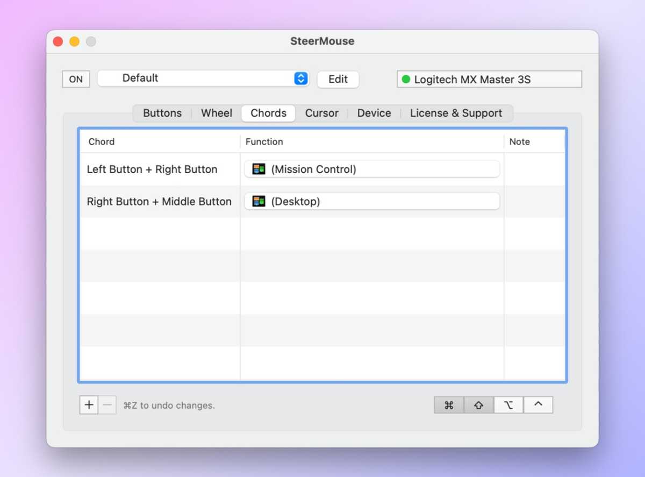Click the Desktop function icon
Screen dimensions: 645x477
point(258,201)
